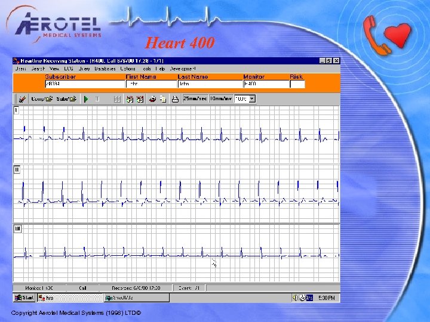The width and height of the screenshot is (430, 322).
Task: Click the application icon in title bar
Action: (17, 61)
